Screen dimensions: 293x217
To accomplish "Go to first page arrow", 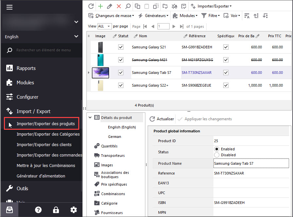I will click(145, 26).
